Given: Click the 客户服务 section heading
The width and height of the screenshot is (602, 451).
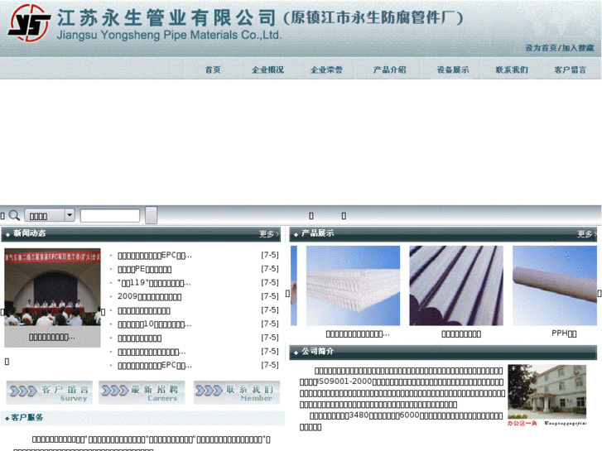Looking at the screenshot, I should [x=26, y=418].
